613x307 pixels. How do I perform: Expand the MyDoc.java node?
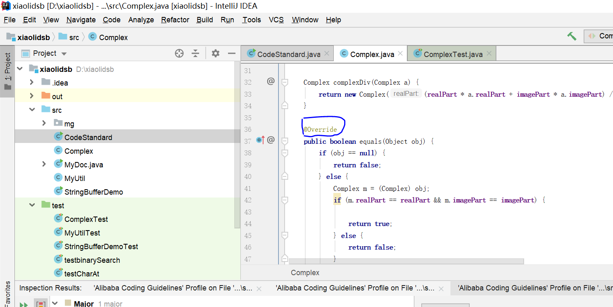pos(44,164)
